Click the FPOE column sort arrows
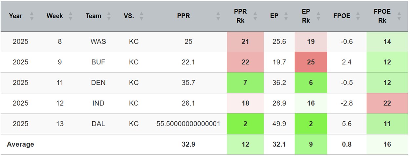This screenshot has height=156, width=410. point(357,16)
